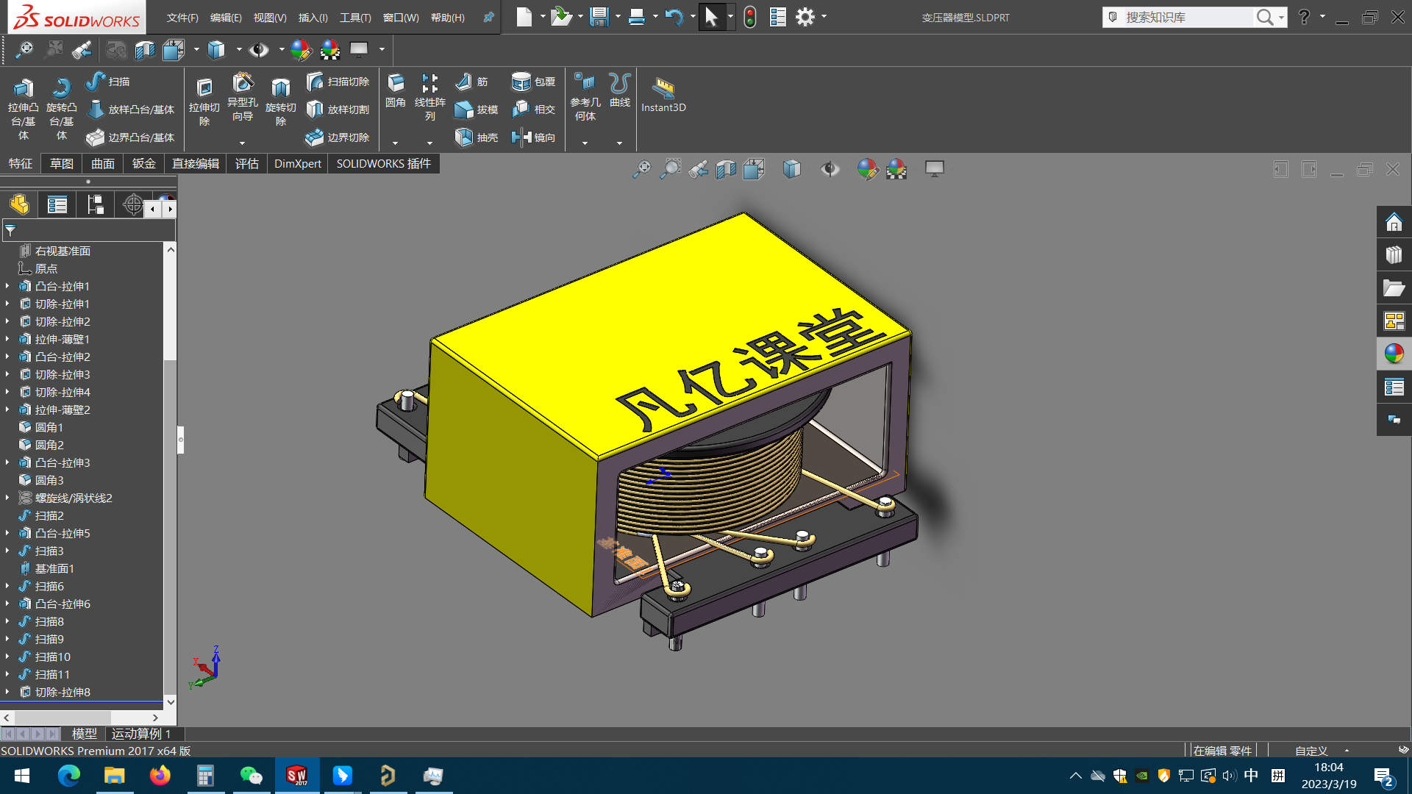Click the feature tree scroll down arrow

[x=171, y=701]
